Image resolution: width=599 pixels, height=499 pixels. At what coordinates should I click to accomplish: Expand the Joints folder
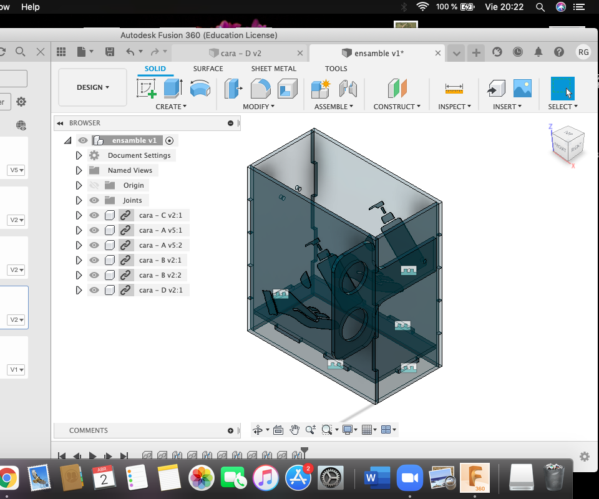pyautogui.click(x=79, y=200)
